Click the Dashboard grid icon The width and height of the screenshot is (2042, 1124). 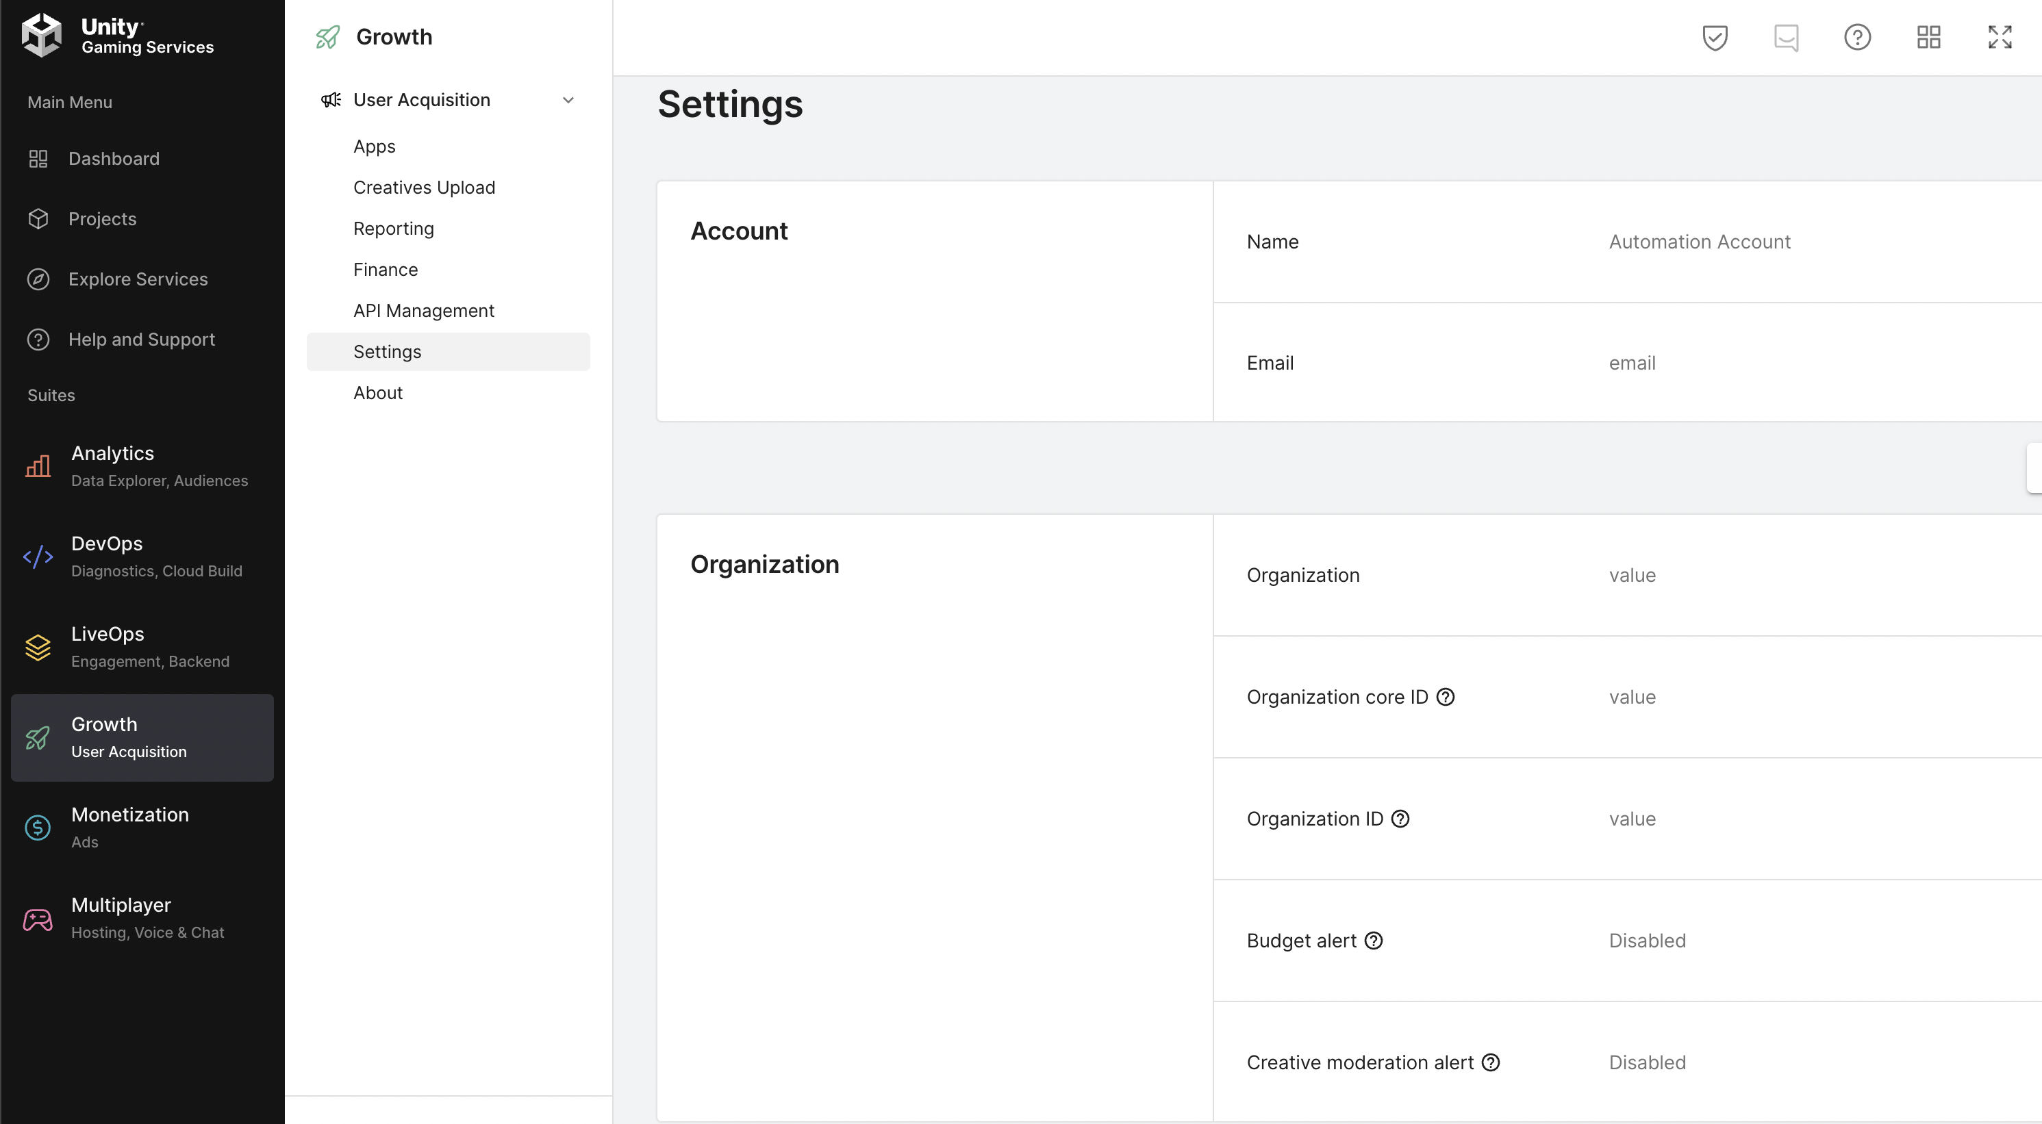pyautogui.click(x=38, y=159)
